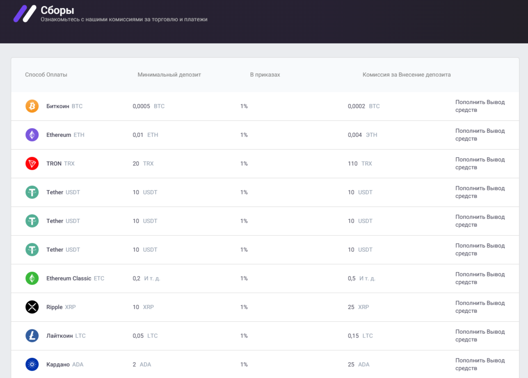528x378 pixels.
Task: Click the 0,0002 BTC commission value
Action: 364,106
